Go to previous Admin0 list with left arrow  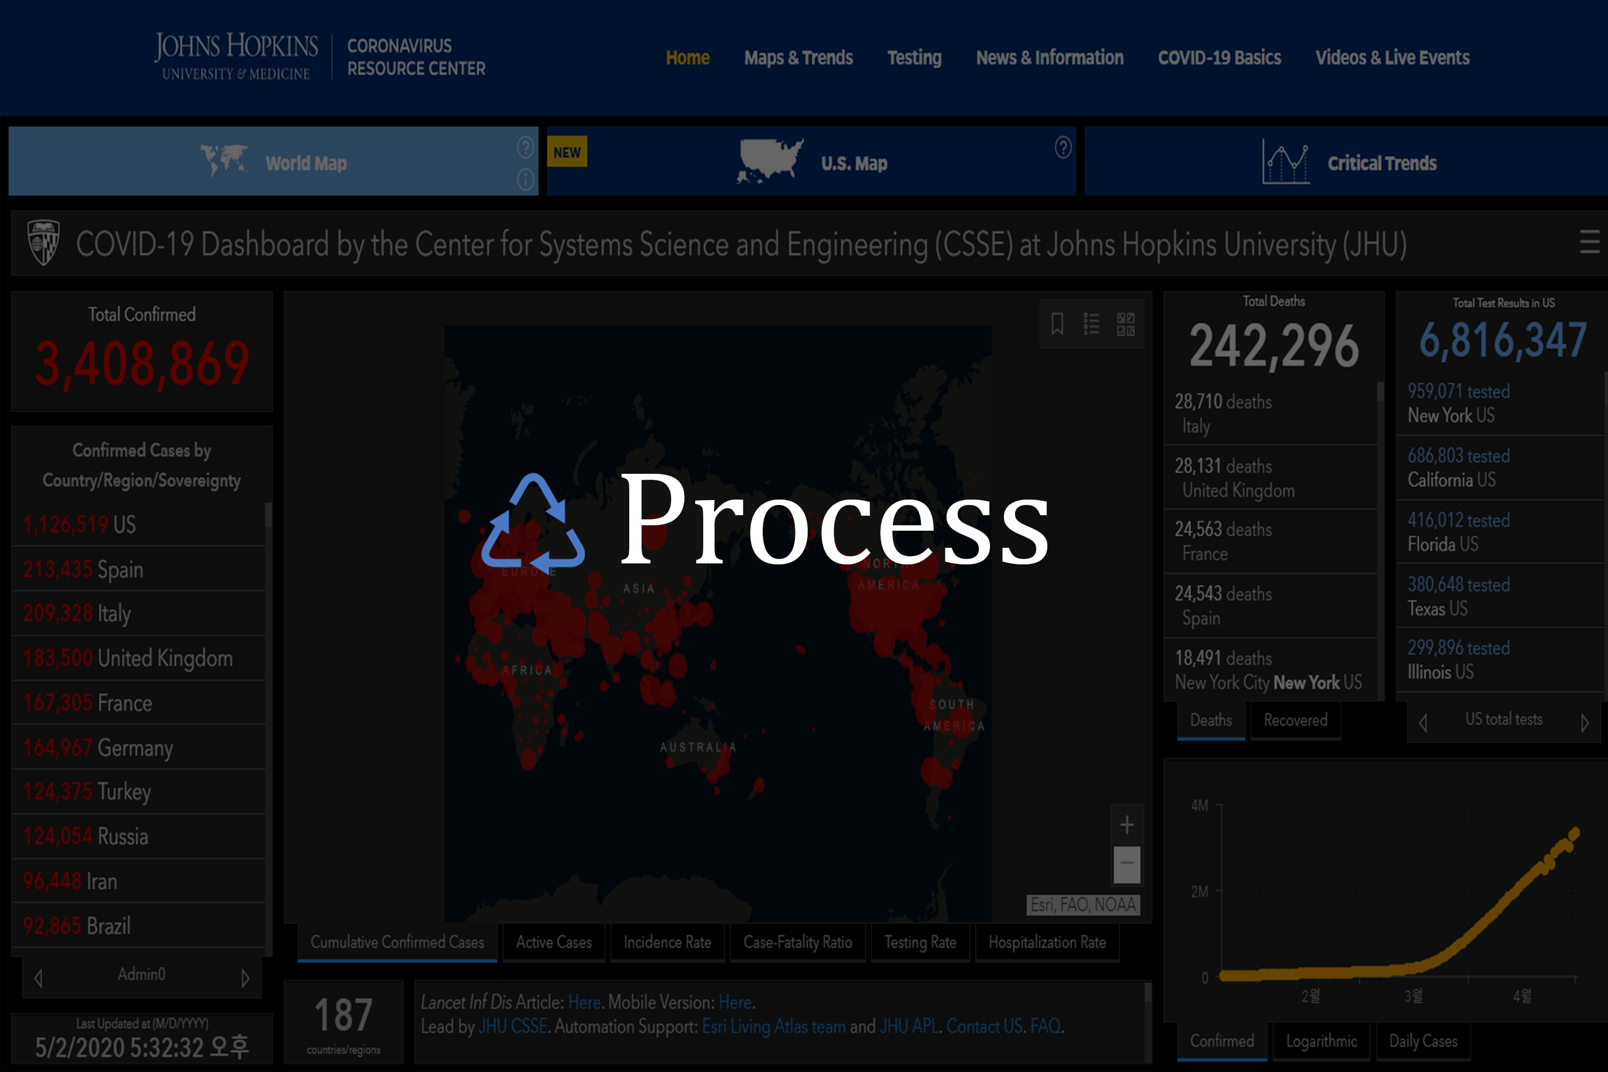(38, 978)
